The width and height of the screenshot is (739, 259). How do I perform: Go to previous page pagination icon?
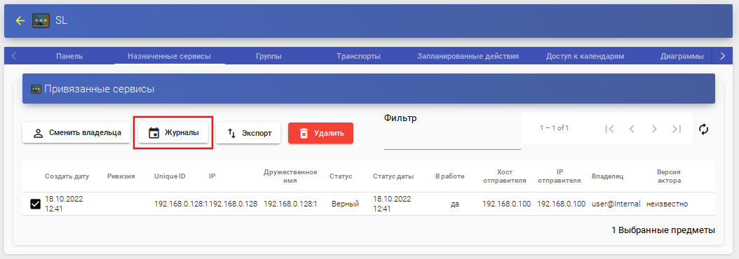(632, 129)
